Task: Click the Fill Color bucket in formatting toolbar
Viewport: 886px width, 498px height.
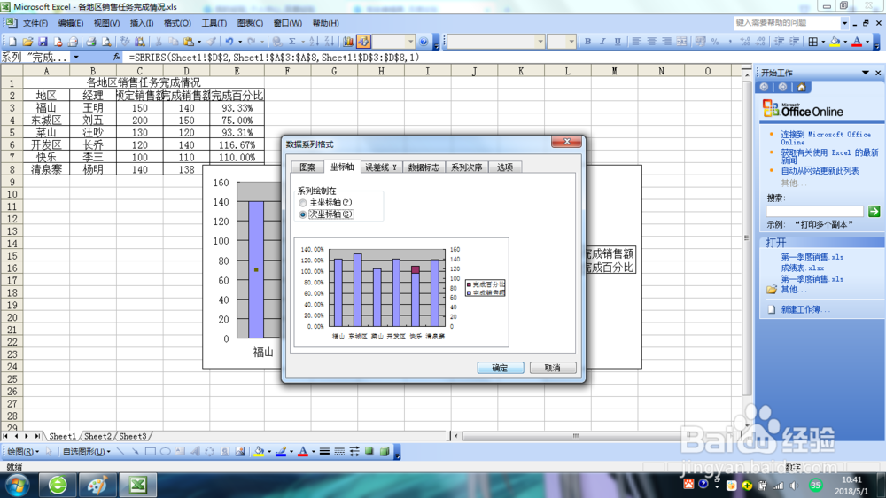Action: coord(835,42)
